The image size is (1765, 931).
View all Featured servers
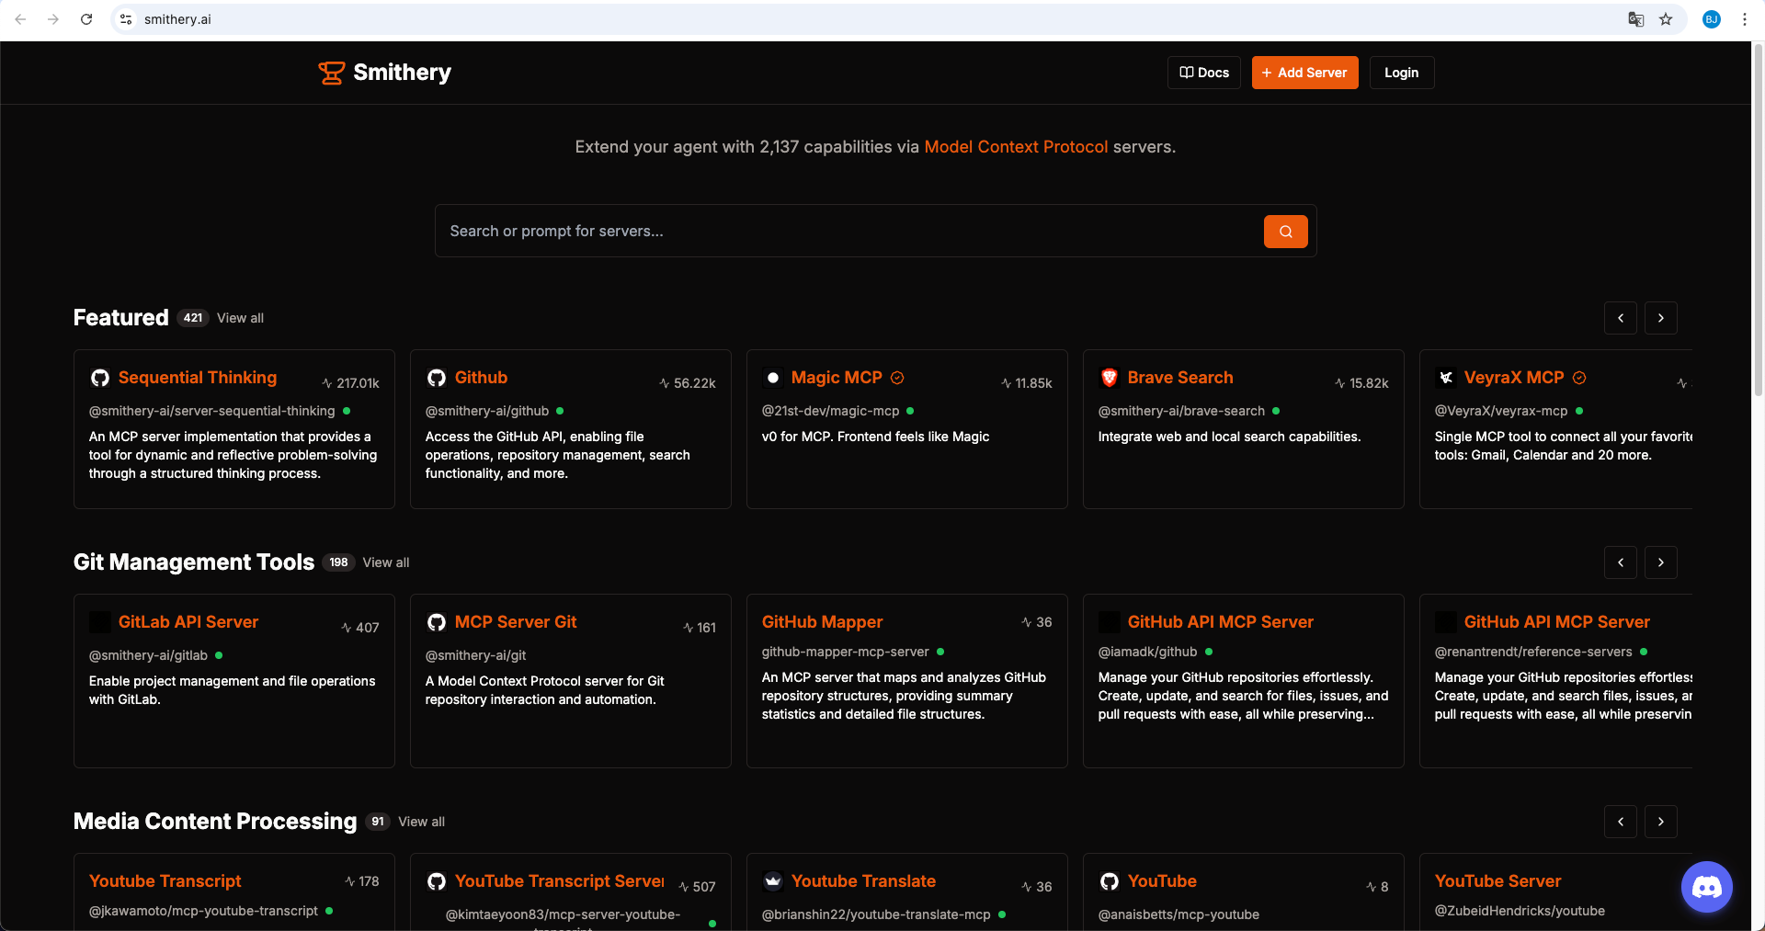tap(240, 318)
